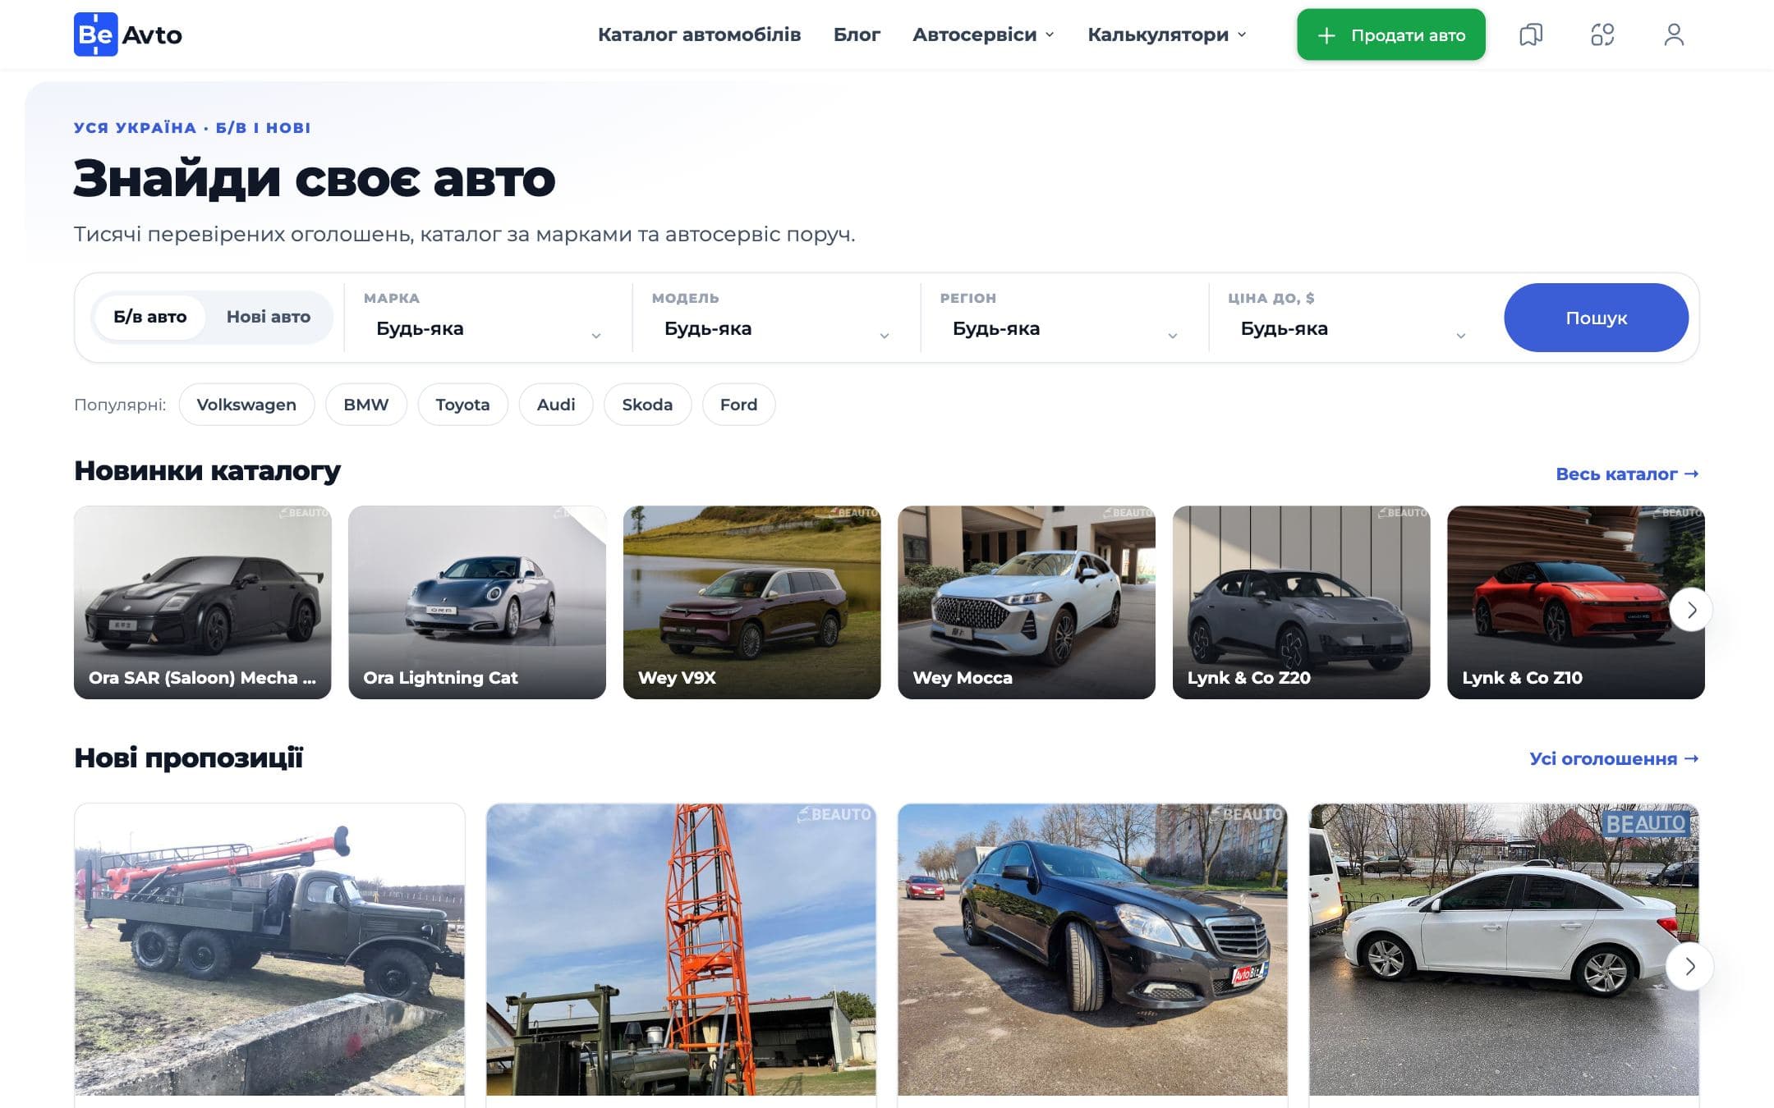
Task: Click the green Продати авто button
Action: click(x=1390, y=34)
